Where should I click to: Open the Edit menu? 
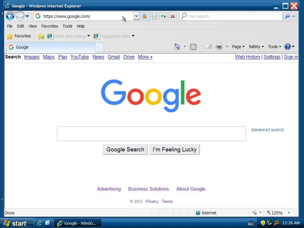click(20, 26)
